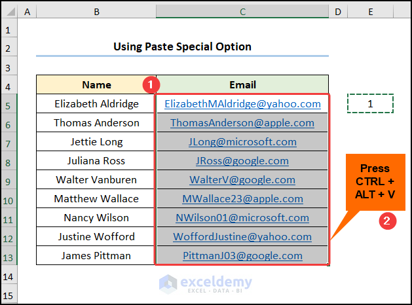Open ThomasAnderson@apple.com email link

click(x=242, y=122)
